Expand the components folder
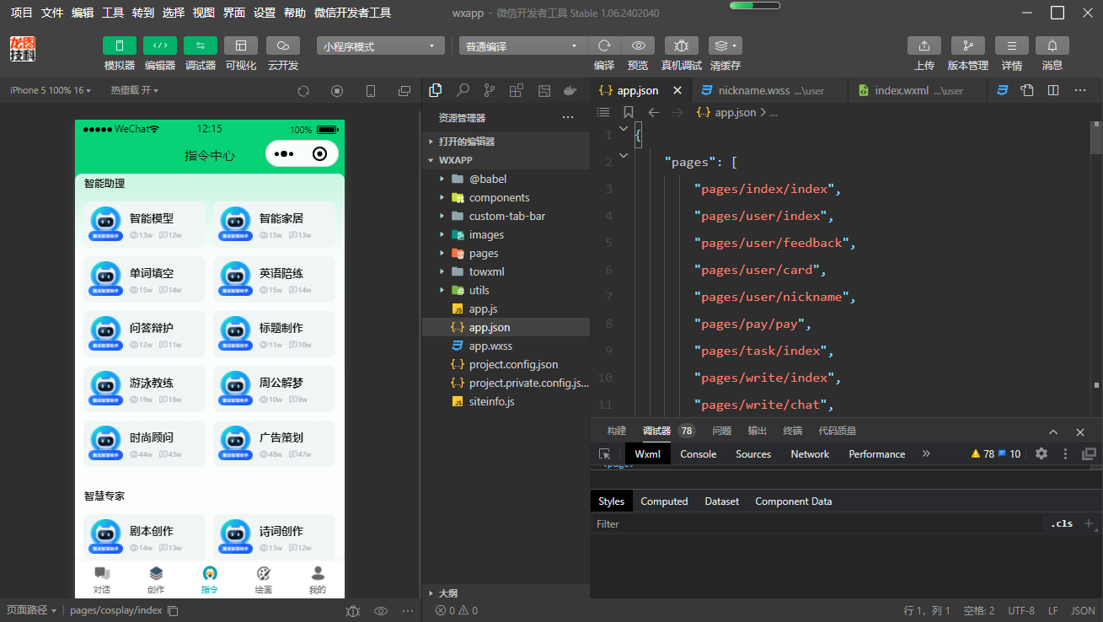Viewport: 1103px width, 622px height. (506, 197)
